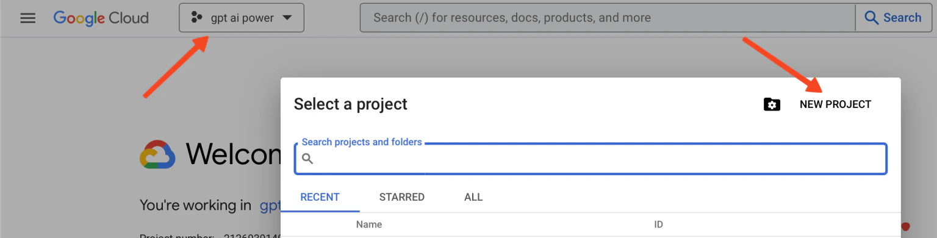Open the hamburger navigation menu
Screen dimensions: 937x238
(28, 18)
